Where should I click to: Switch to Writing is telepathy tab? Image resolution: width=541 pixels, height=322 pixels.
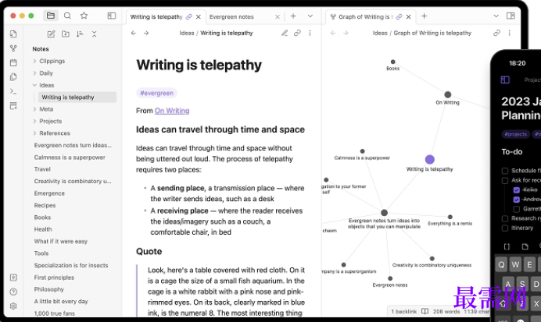coord(156,16)
